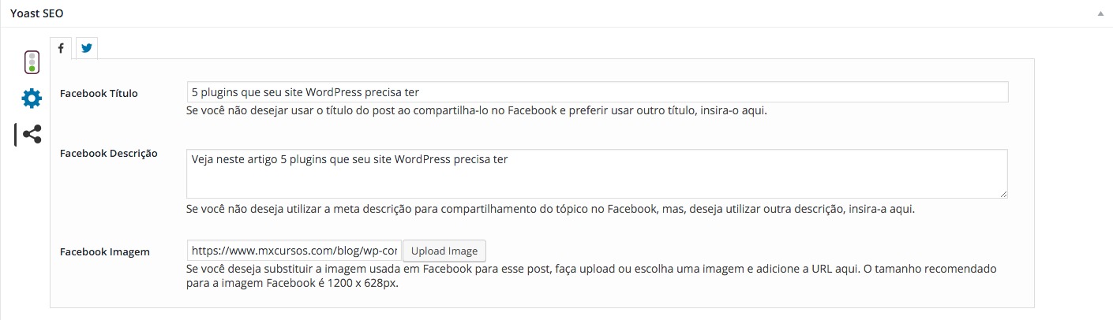Viewport: 1113px width, 320px height.
Task: Collapse the Yoast SEO panel arrow
Action: 1100,14
